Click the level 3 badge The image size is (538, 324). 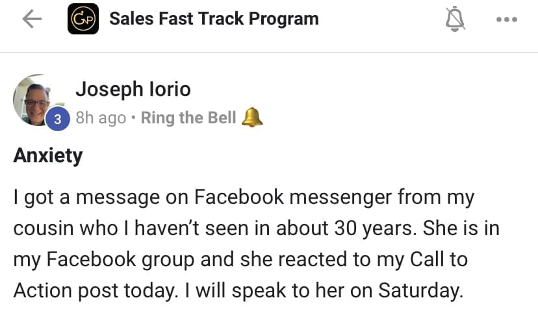58,119
